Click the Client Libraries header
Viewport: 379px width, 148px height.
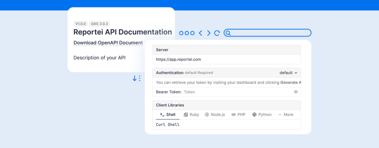170,105
